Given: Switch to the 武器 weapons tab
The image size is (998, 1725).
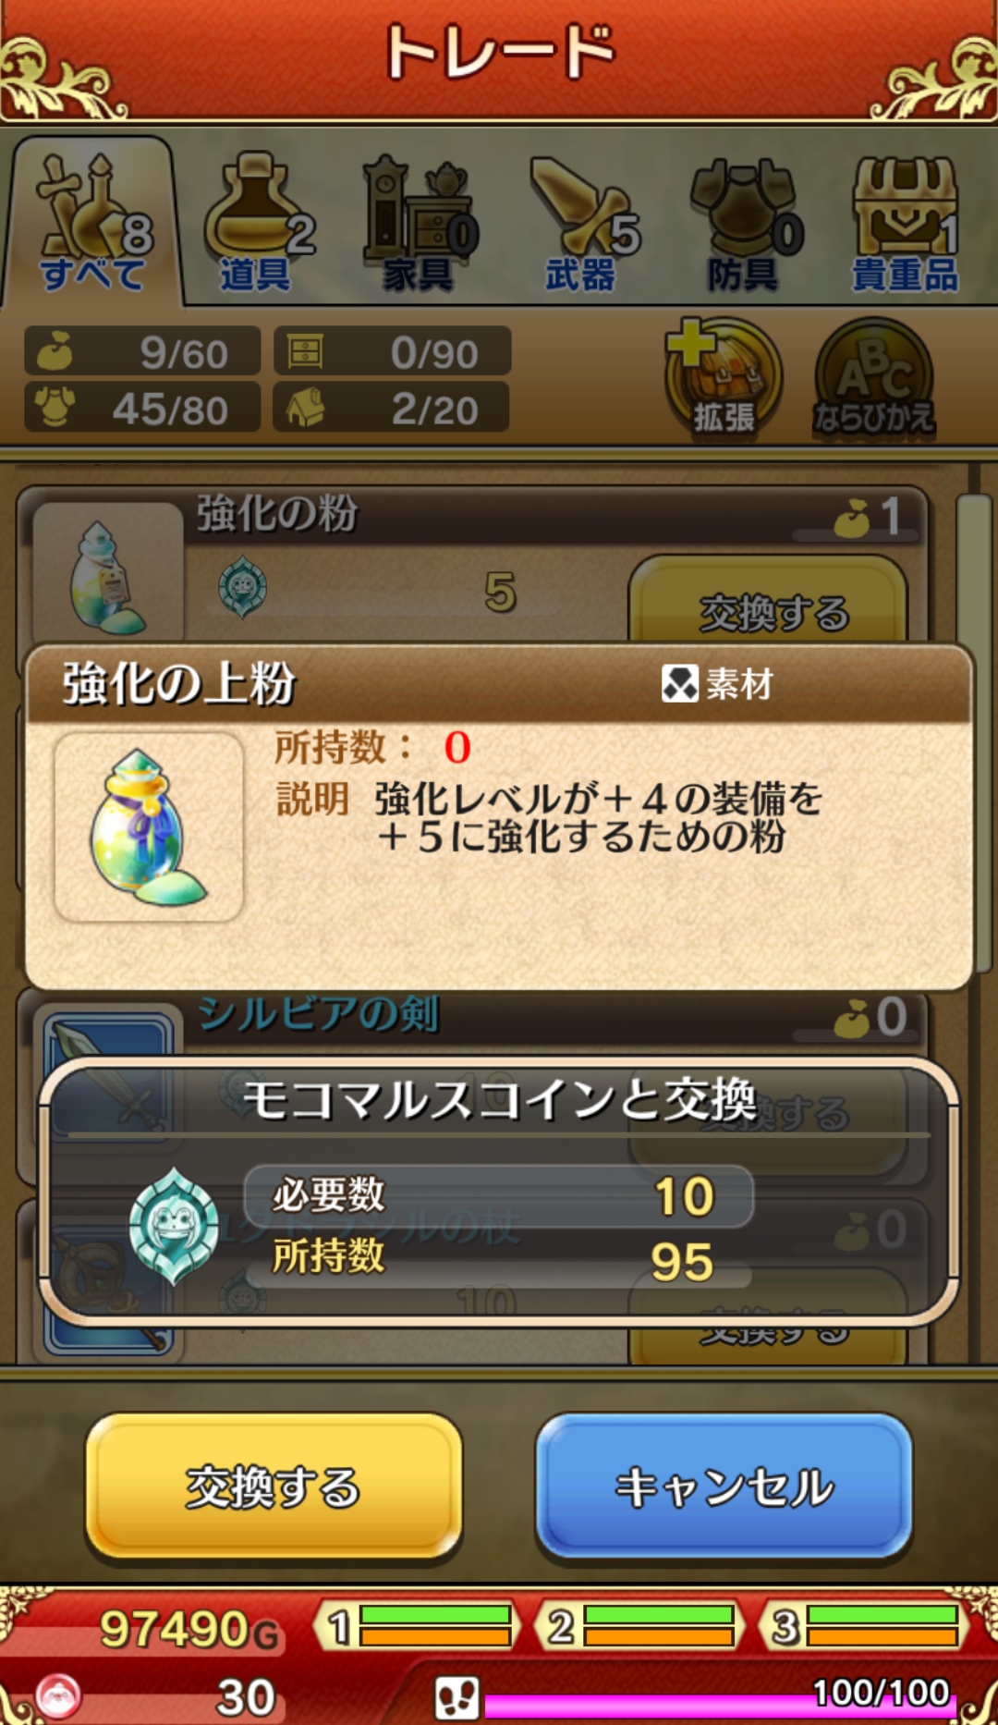Looking at the screenshot, I should [581, 224].
